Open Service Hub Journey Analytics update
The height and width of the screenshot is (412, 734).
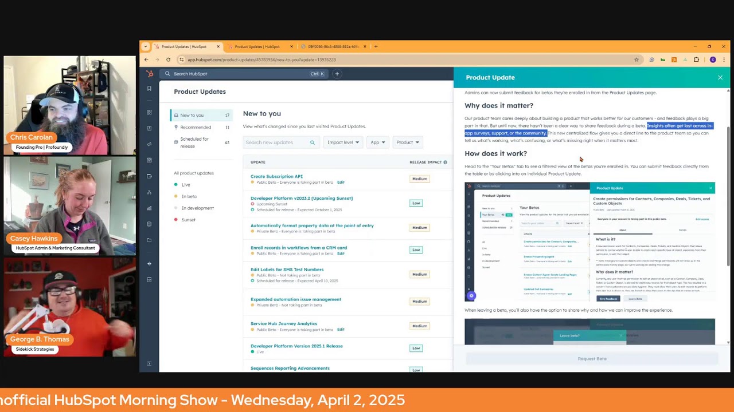[284, 324]
